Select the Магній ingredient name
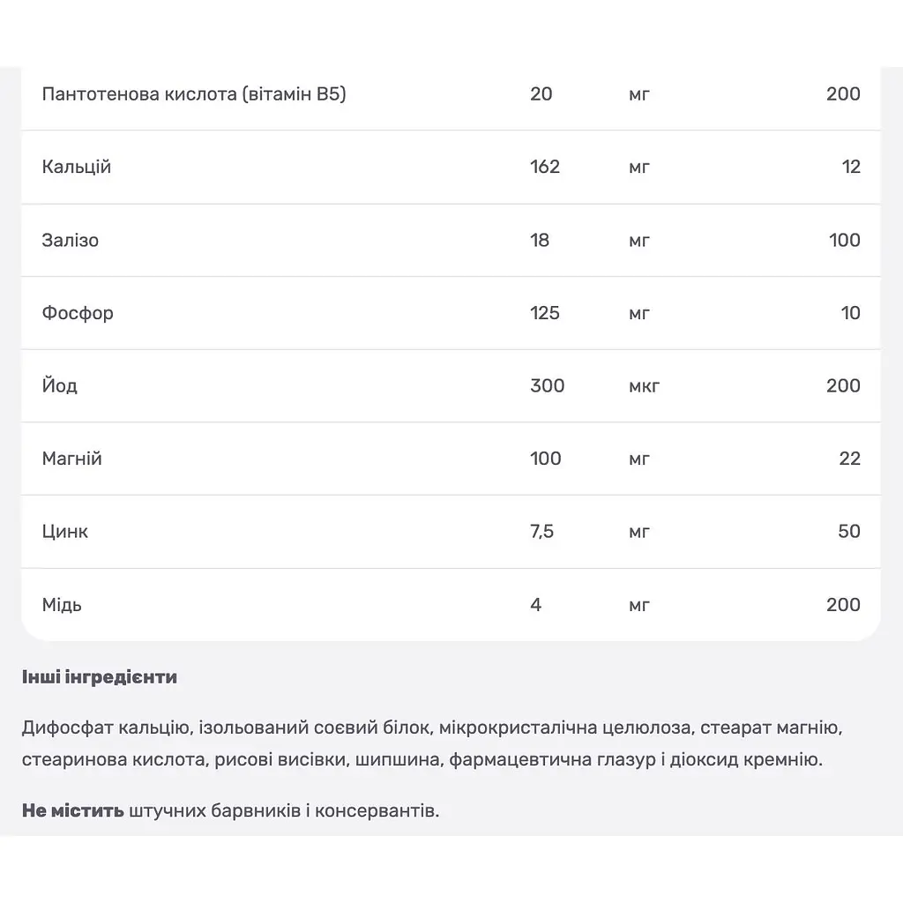This screenshot has width=903, height=903. 72,459
